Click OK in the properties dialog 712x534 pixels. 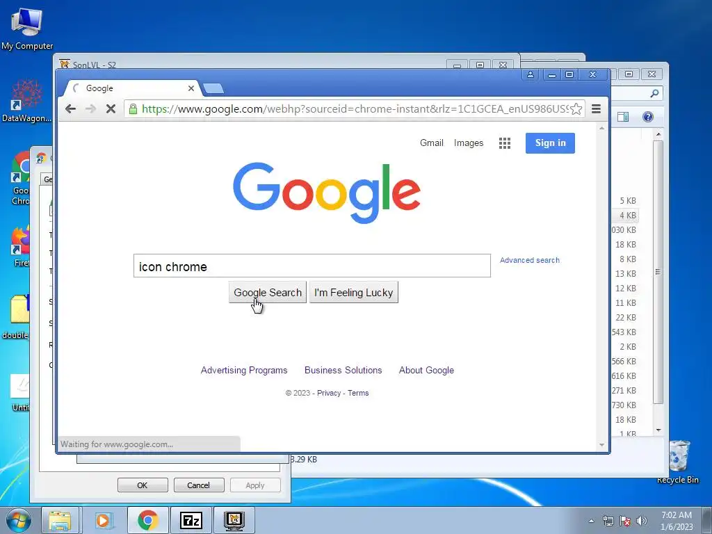tap(143, 485)
